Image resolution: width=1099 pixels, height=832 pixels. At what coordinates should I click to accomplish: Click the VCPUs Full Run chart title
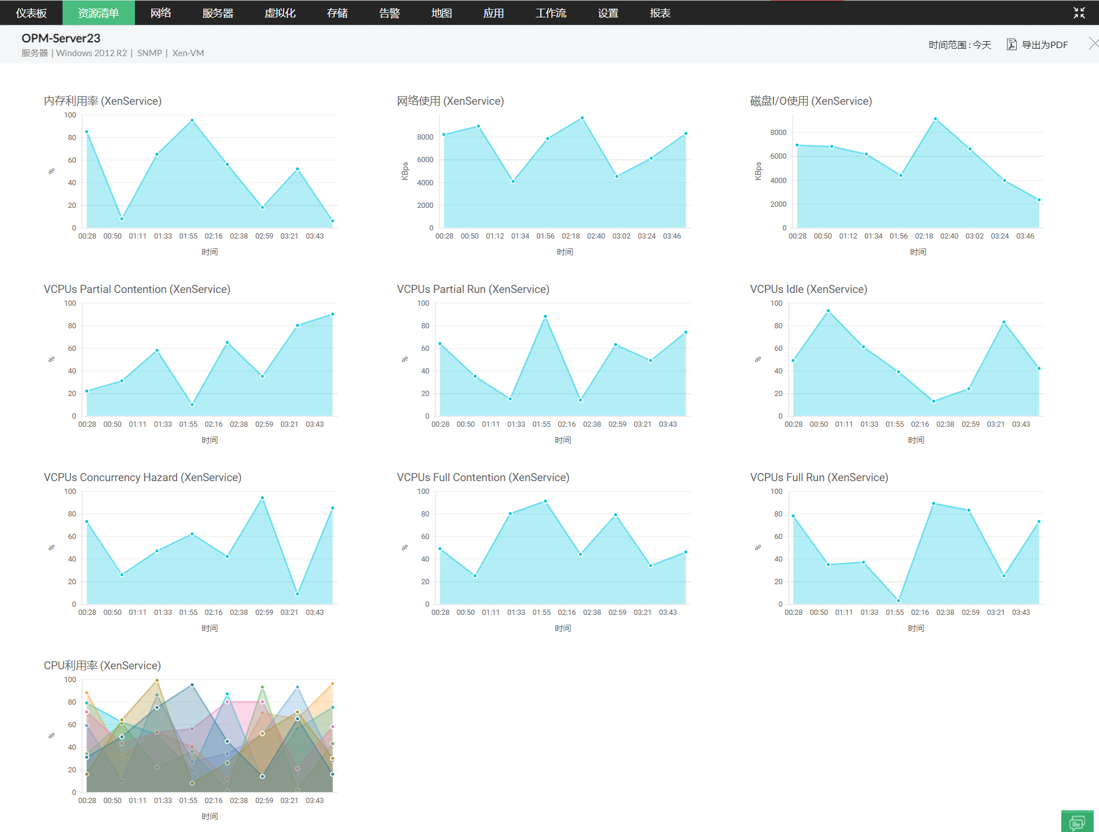tap(819, 477)
